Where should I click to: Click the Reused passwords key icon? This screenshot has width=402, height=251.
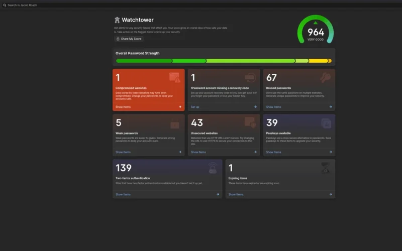326,77
